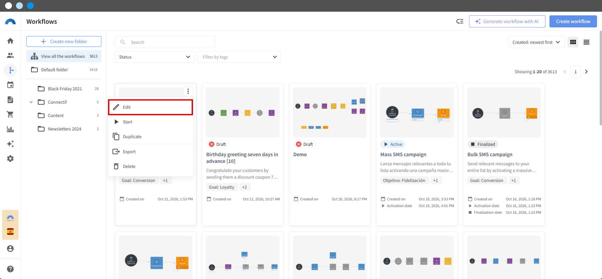Click the Spanish flag account icon
The image size is (602, 279).
pyautogui.click(x=10, y=232)
